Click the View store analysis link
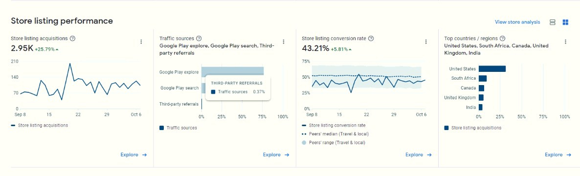This screenshot has height=176, width=580. [517, 22]
